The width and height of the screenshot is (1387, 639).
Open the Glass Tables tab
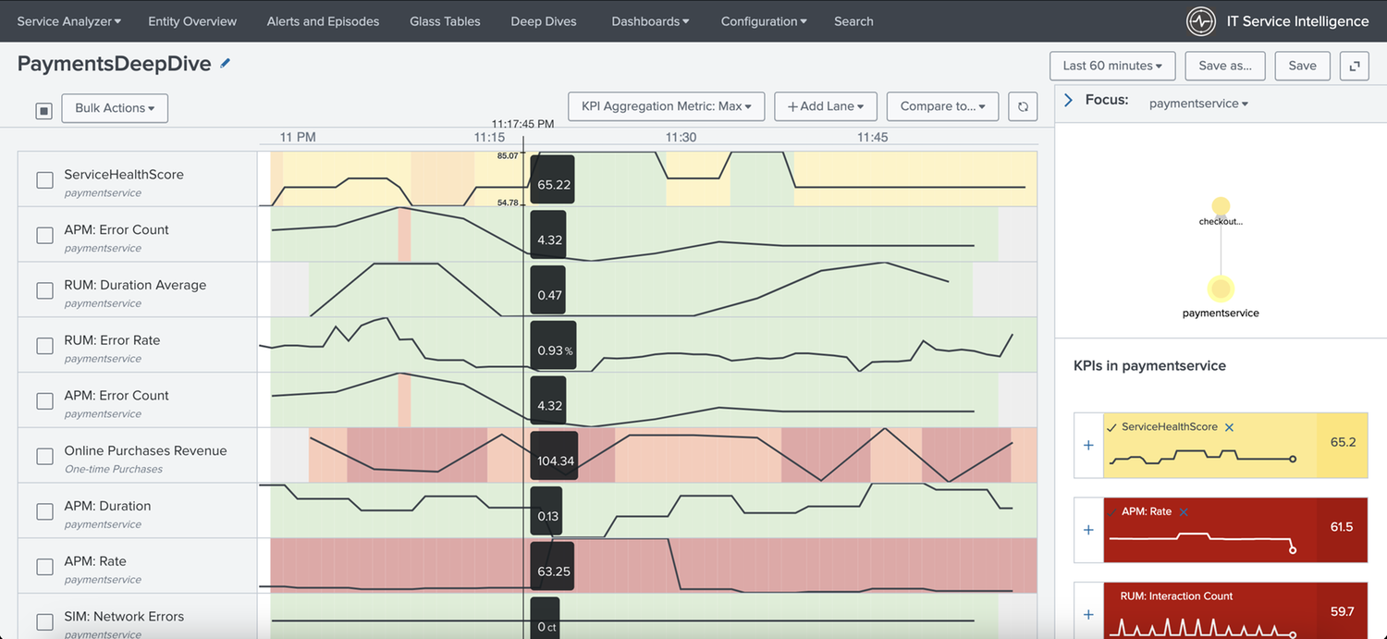(x=445, y=21)
